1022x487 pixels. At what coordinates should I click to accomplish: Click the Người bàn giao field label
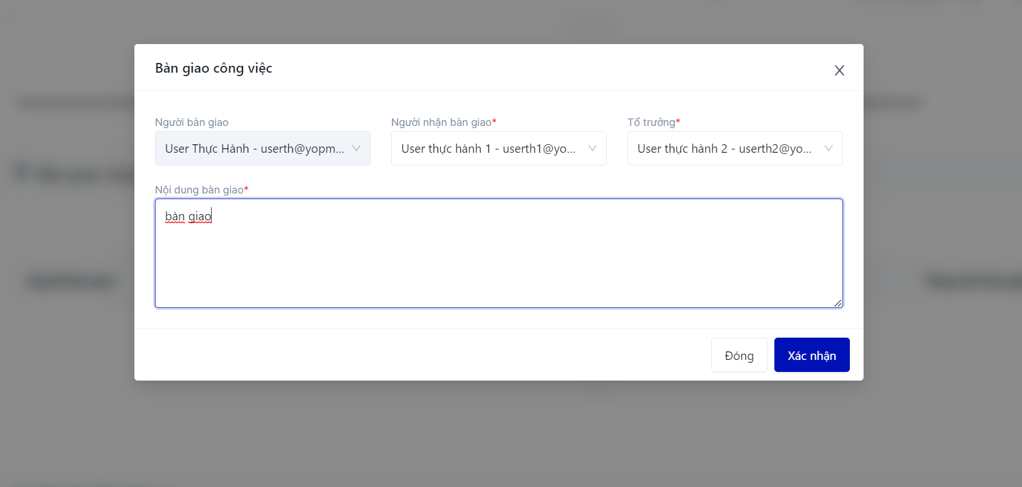coord(192,122)
